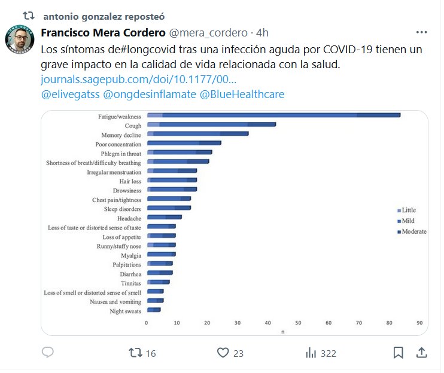Like the tweet with the heart icon
The width and height of the screenshot is (444, 373).
pos(223,353)
